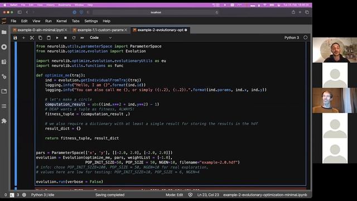Click the privacy shield icon in Safari toolbar
Image resolution: width=357 pixels, height=201 pixels.
[x=81, y=12]
